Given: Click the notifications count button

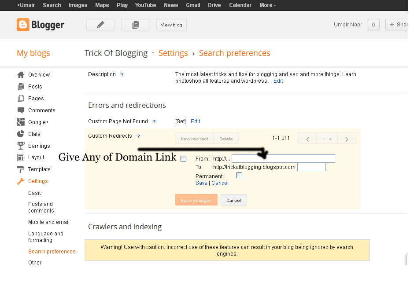Looking at the screenshot, I should 373,25.
